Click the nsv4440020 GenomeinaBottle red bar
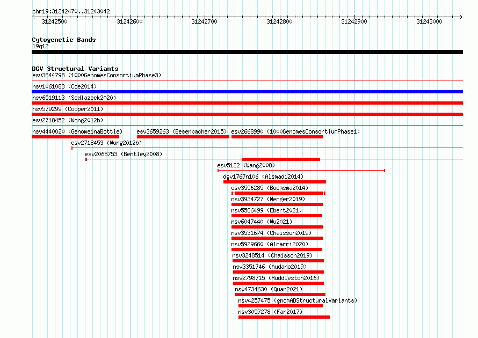Screen dimensions: 478x338 pyautogui.click(x=75, y=137)
